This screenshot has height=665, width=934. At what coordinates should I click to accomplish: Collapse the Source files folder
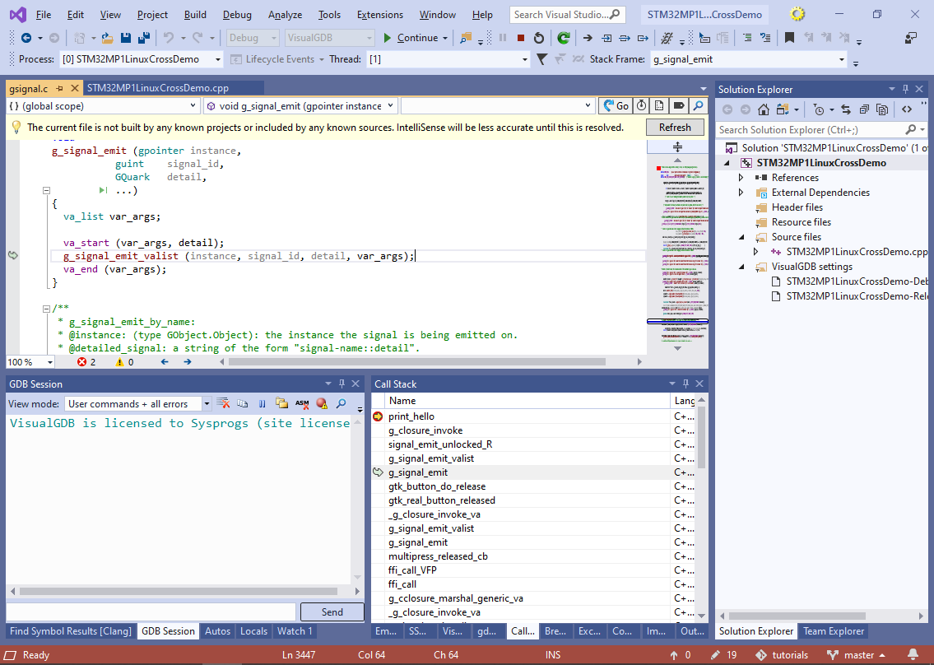741,237
